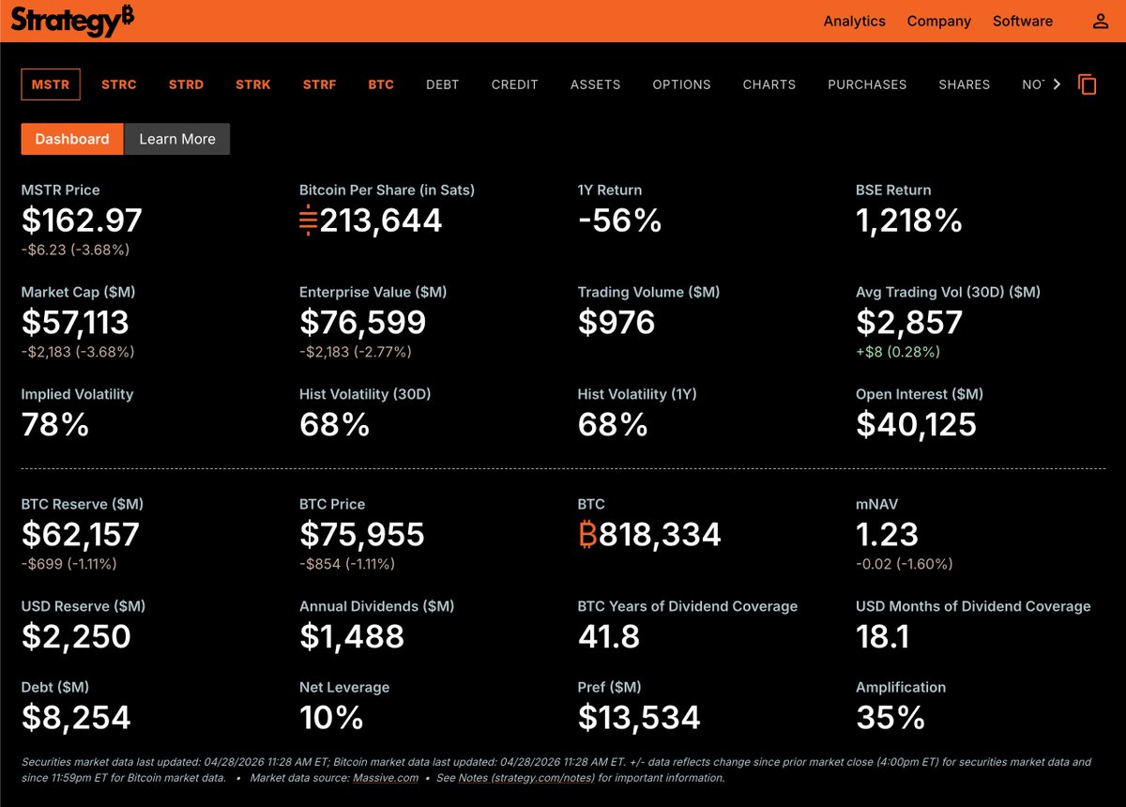This screenshot has height=807, width=1126.
Task: Click the mNAV change -0.02 (-1.60%)
Action: point(905,564)
